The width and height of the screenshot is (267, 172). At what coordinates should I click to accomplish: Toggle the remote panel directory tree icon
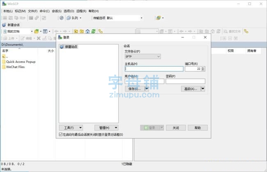(x=246, y=31)
